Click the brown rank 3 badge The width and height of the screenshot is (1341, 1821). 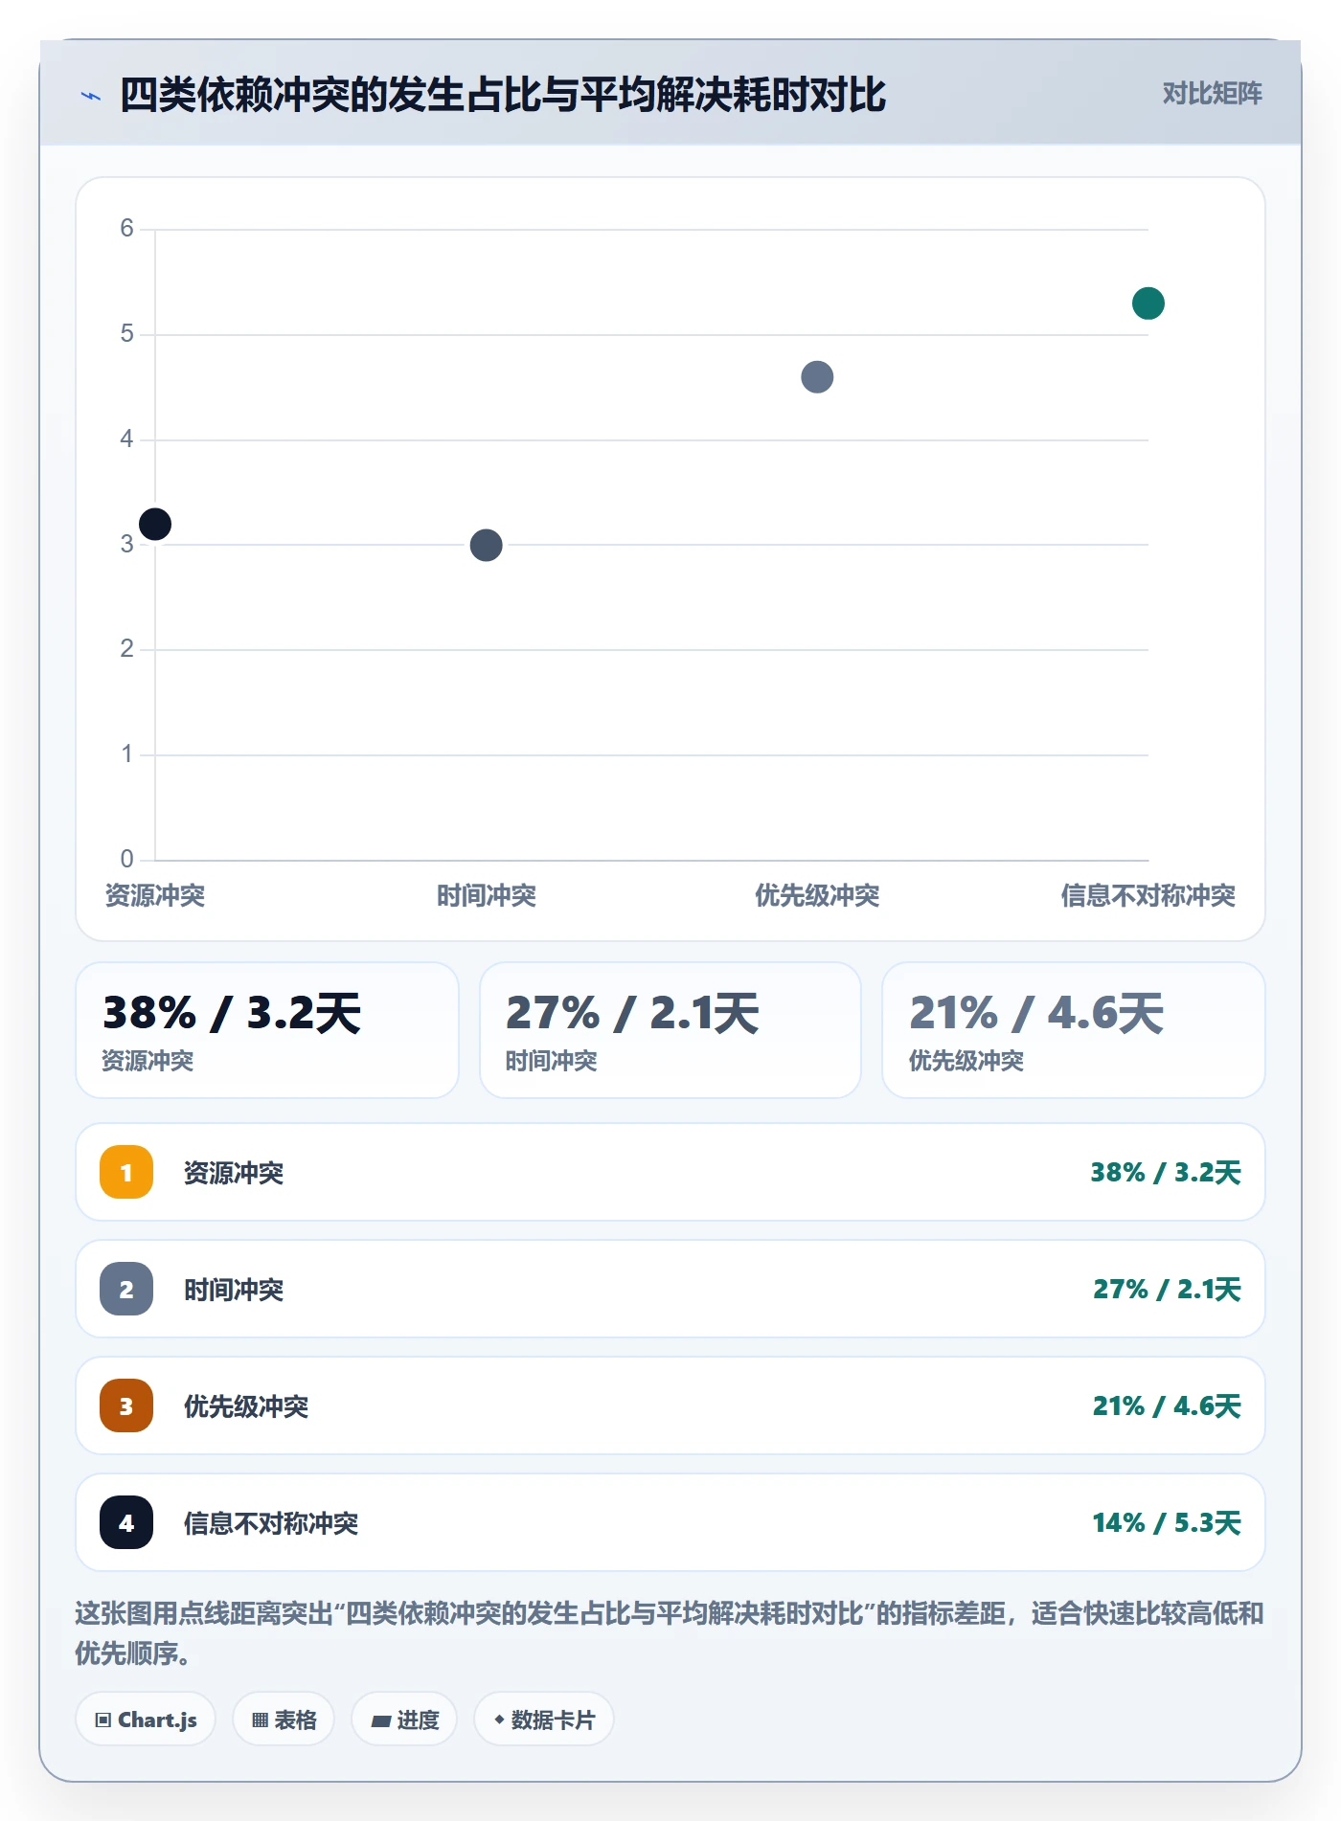[126, 1405]
